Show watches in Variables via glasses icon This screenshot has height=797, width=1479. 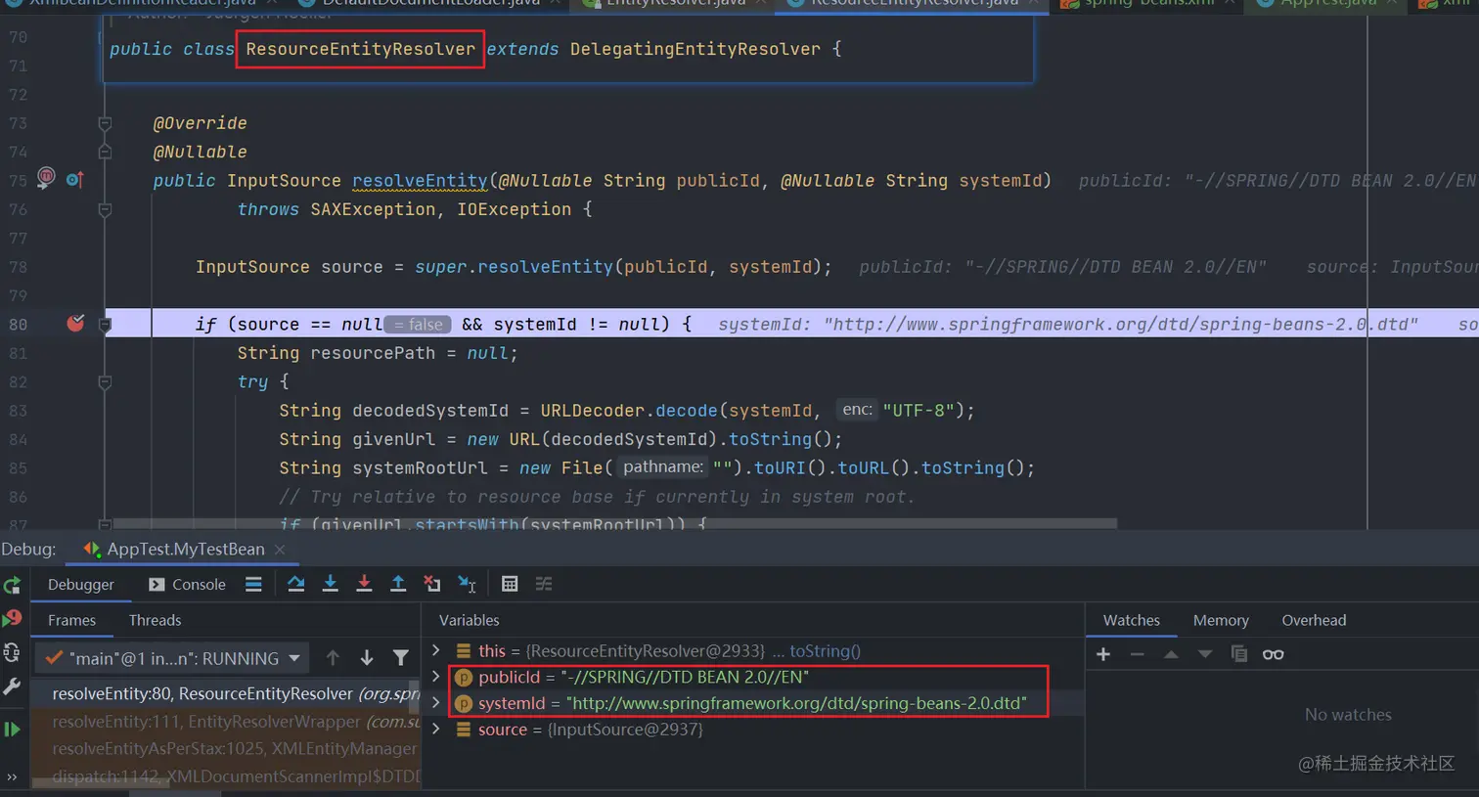[x=1273, y=654]
